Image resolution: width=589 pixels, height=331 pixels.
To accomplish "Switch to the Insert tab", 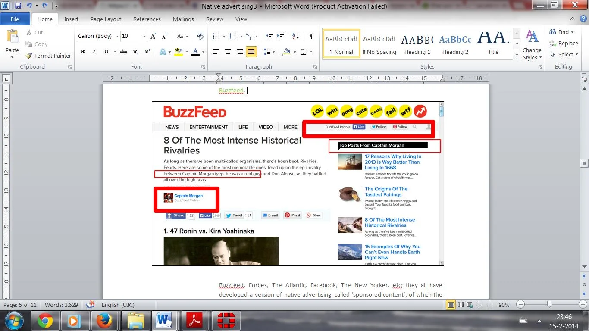I will pos(71,19).
